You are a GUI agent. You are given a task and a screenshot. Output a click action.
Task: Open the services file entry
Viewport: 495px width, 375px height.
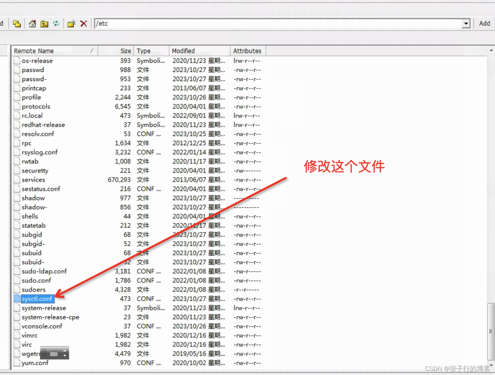(x=33, y=180)
